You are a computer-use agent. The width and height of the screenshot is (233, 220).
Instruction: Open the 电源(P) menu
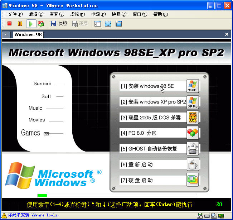click(x=98, y=14)
